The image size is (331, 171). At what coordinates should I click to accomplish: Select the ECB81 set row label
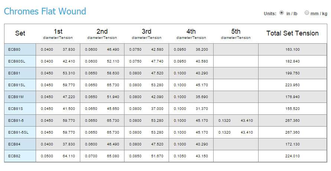point(20,73)
